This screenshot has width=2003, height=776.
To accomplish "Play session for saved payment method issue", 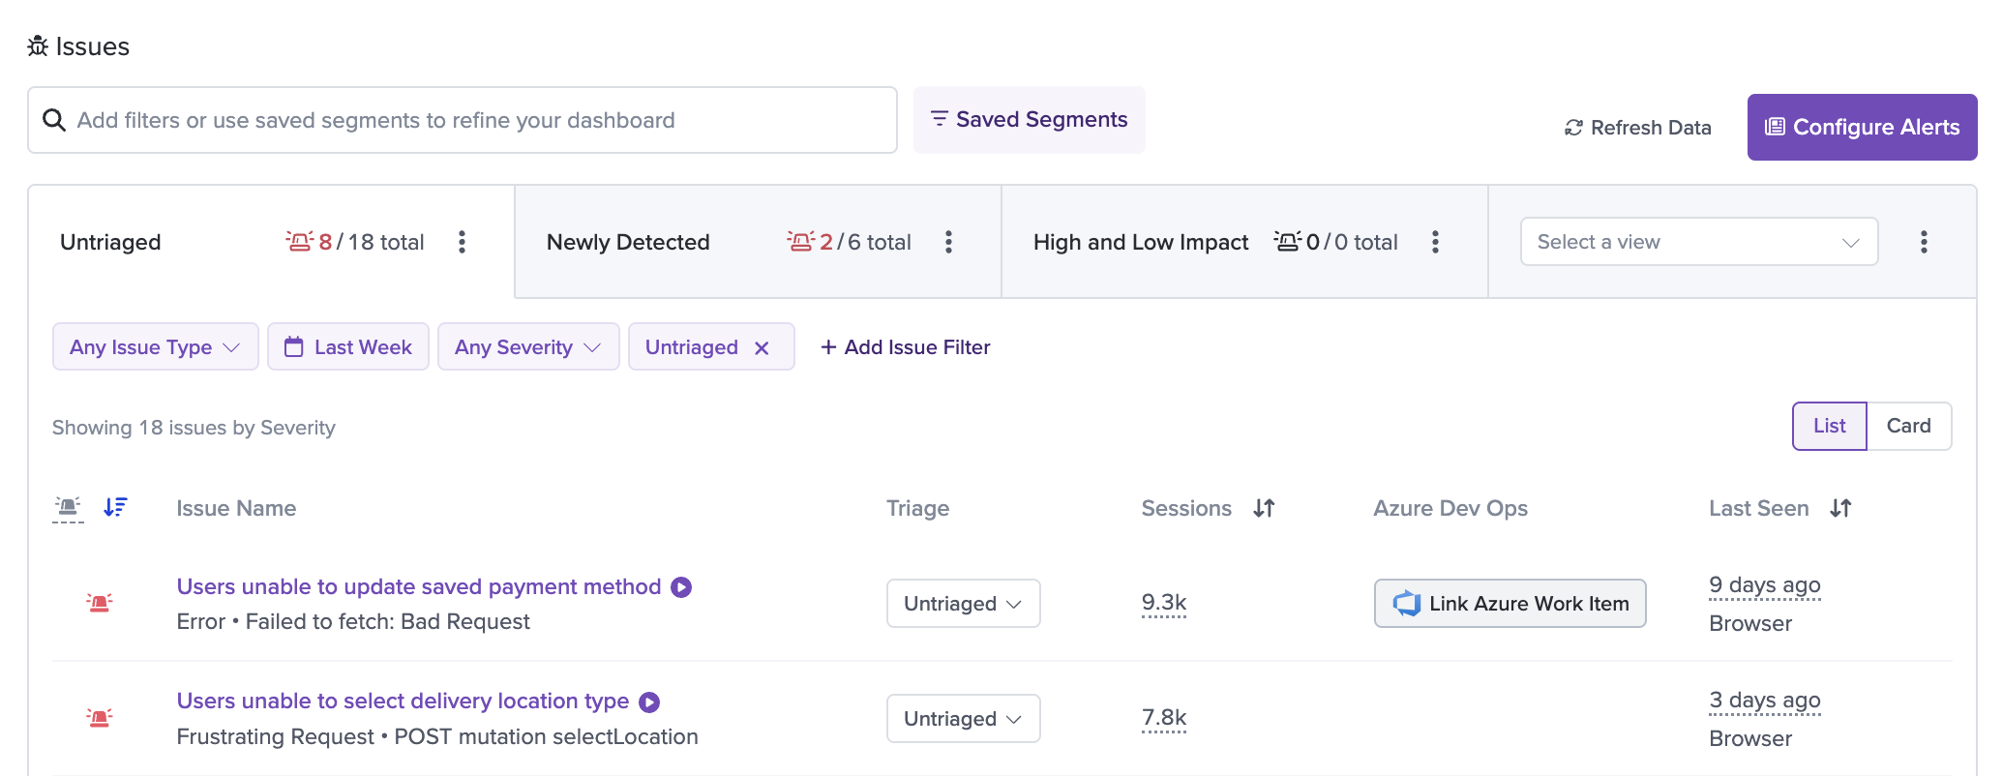I will (x=681, y=587).
